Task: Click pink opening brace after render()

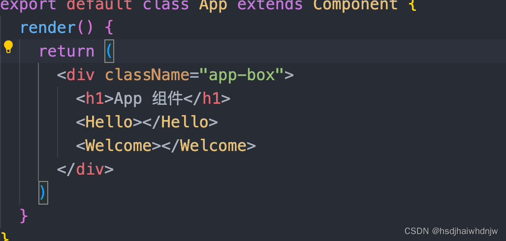Action: click(109, 28)
